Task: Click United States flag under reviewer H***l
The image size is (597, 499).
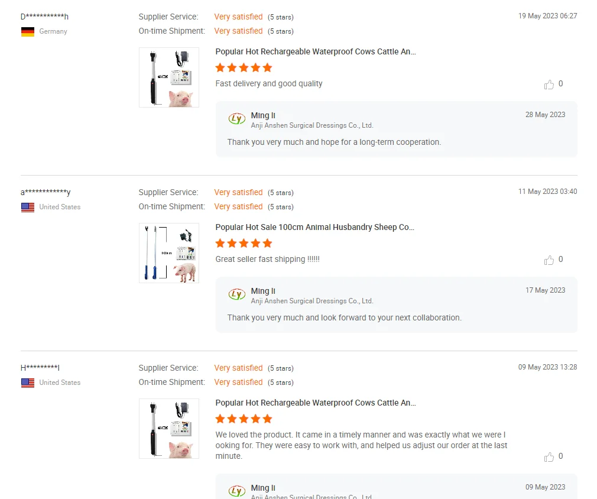Action: point(28,383)
